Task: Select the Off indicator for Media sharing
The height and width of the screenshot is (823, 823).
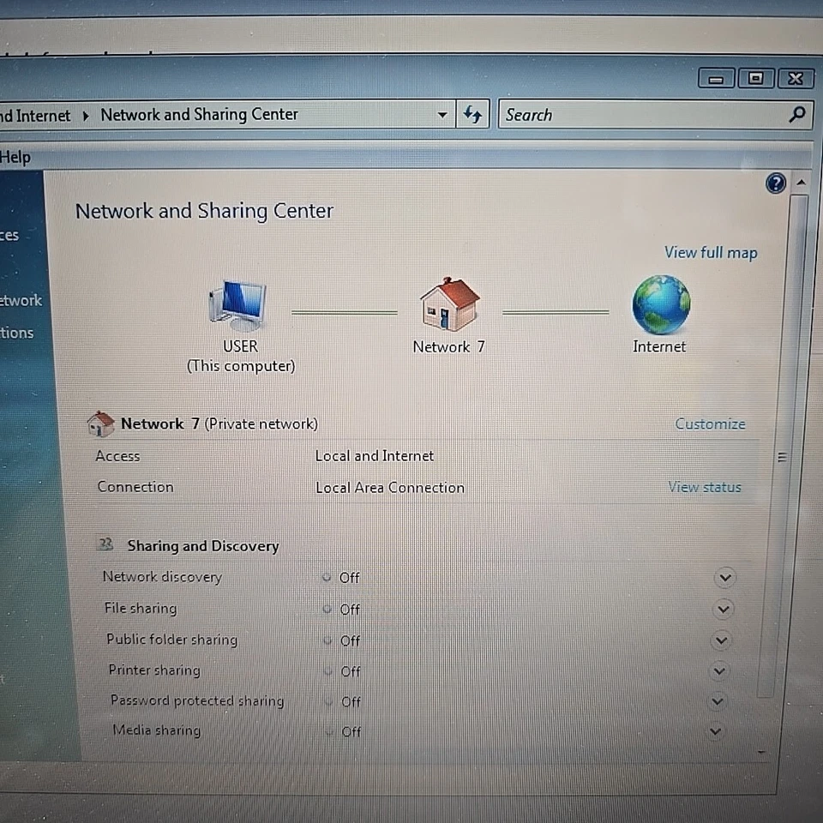Action: (x=349, y=731)
